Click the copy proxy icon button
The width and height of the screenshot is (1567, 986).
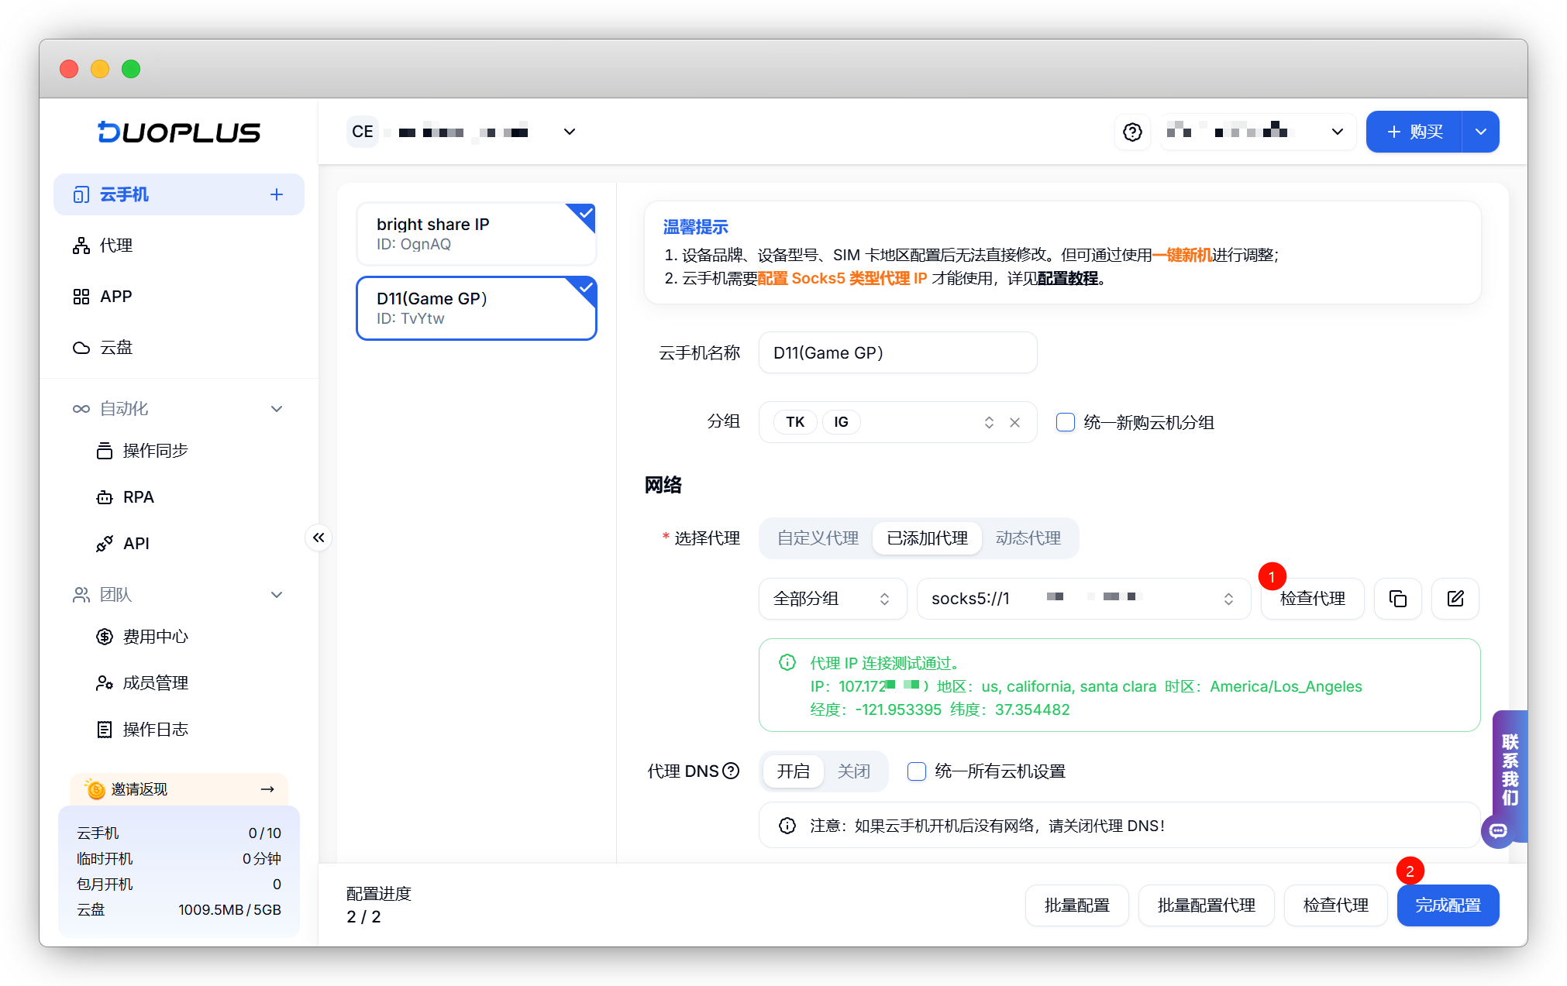click(1397, 599)
